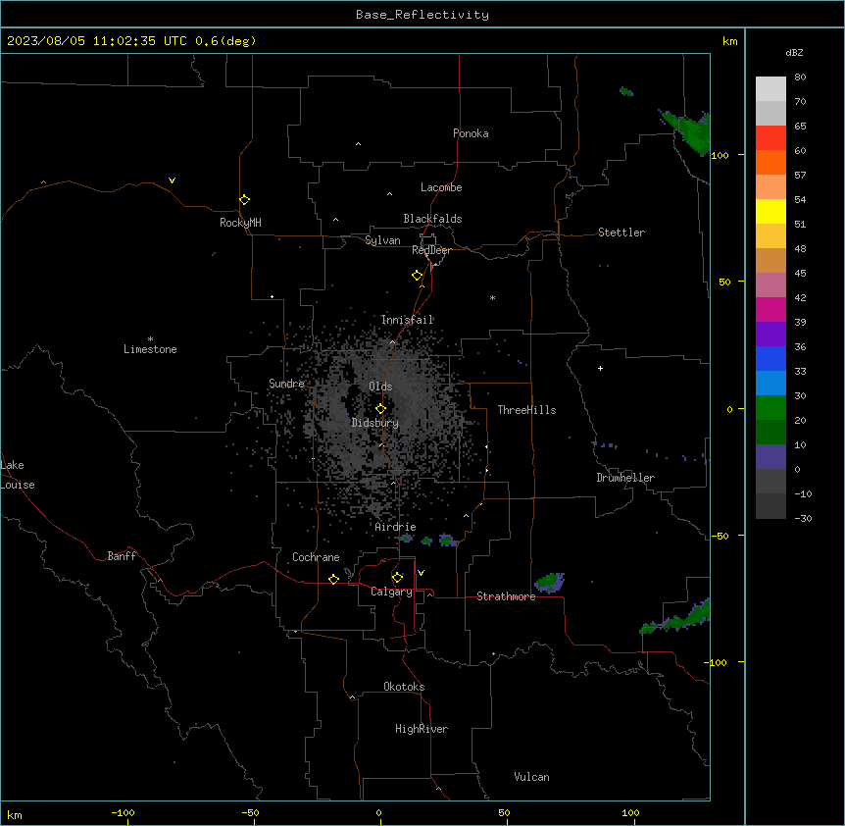This screenshot has height=826, width=845.
Task: Click the Strathmore city label
Action: coord(506,596)
